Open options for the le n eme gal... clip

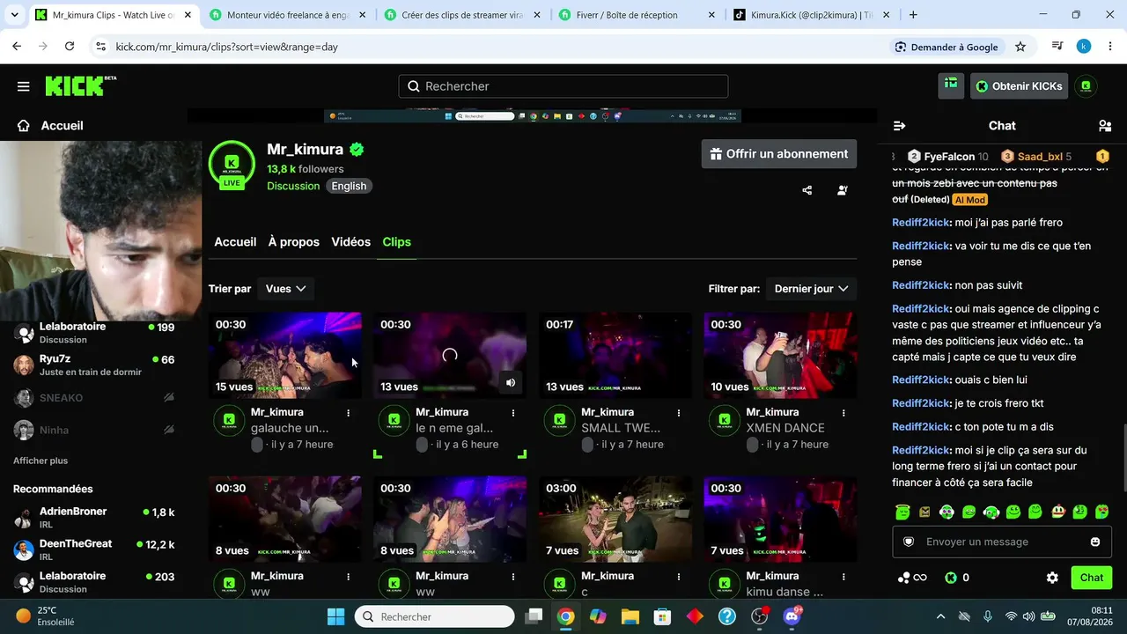point(513,413)
